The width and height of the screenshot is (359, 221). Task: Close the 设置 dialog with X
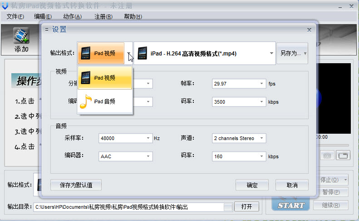click(309, 30)
